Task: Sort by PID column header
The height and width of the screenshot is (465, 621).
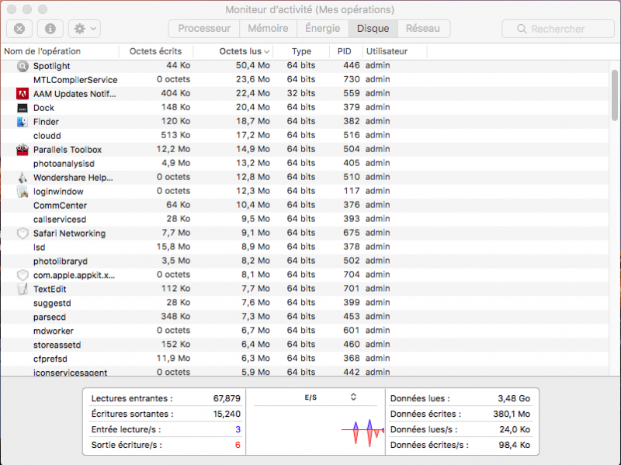Action: [344, 51]
